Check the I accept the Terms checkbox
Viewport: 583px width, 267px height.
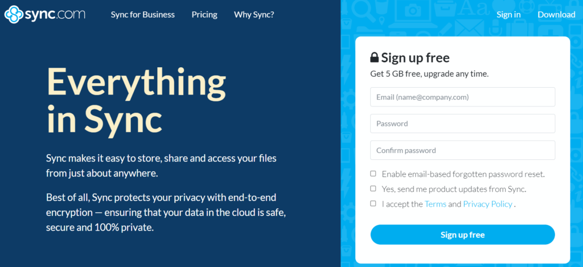373,203
